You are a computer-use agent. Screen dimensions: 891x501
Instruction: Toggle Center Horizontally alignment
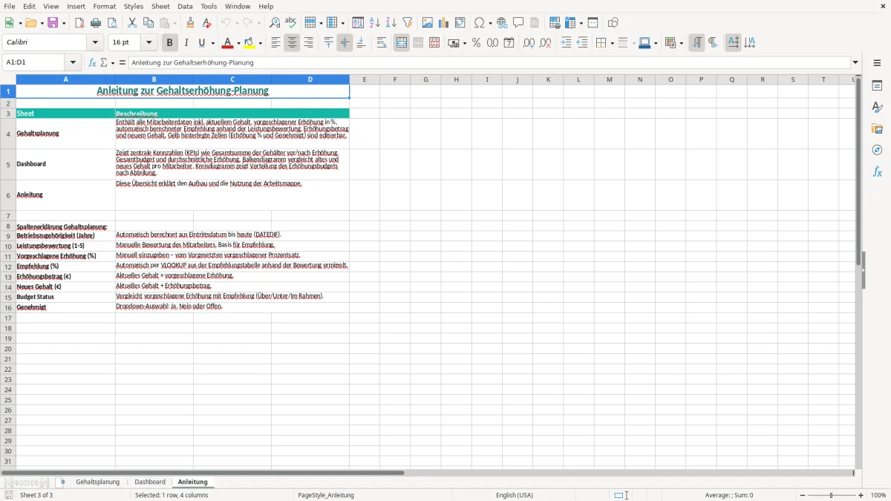(292, 43)
